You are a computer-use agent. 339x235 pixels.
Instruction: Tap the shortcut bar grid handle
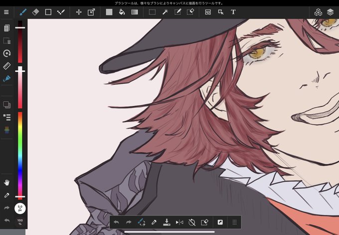click(235, 222)
